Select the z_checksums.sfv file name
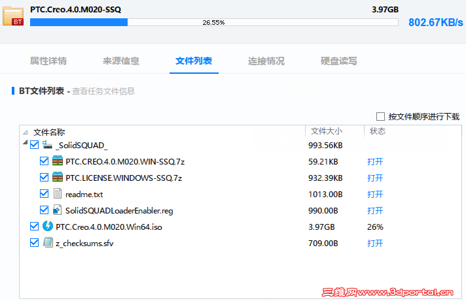Screen dimensions: 466x301 point(84,243)
